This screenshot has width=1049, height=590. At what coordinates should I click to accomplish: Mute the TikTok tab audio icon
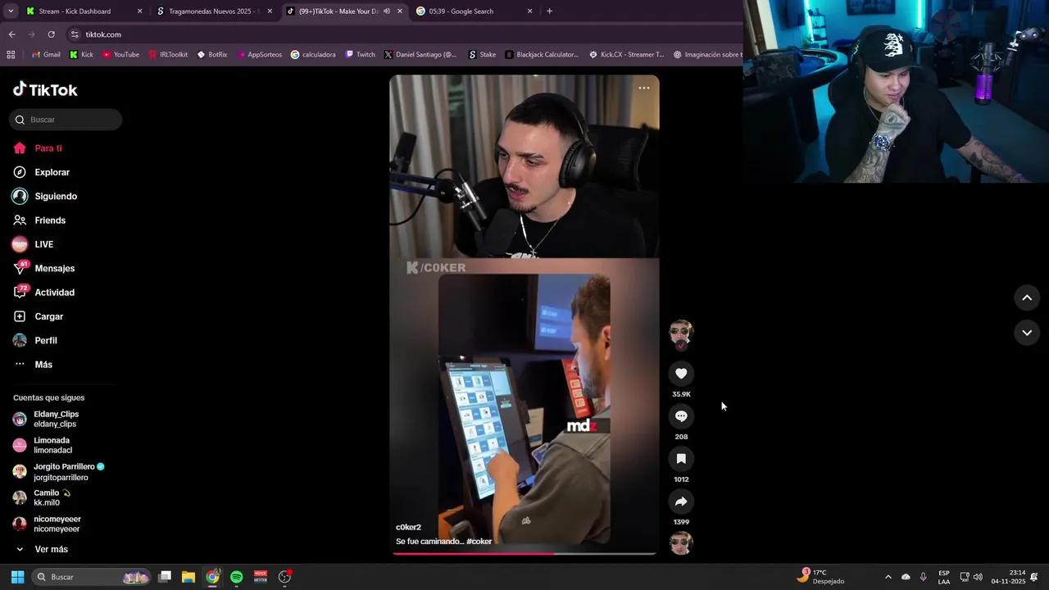click(387, 11)
